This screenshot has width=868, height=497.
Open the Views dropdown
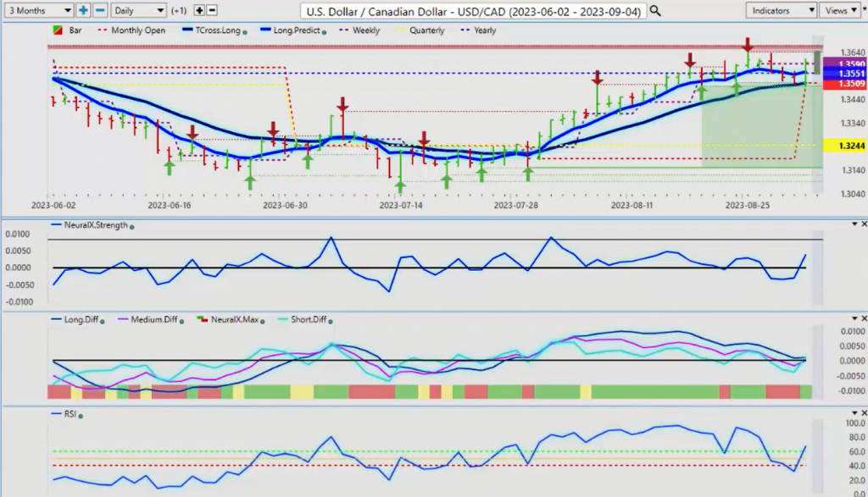coord(840,10)
